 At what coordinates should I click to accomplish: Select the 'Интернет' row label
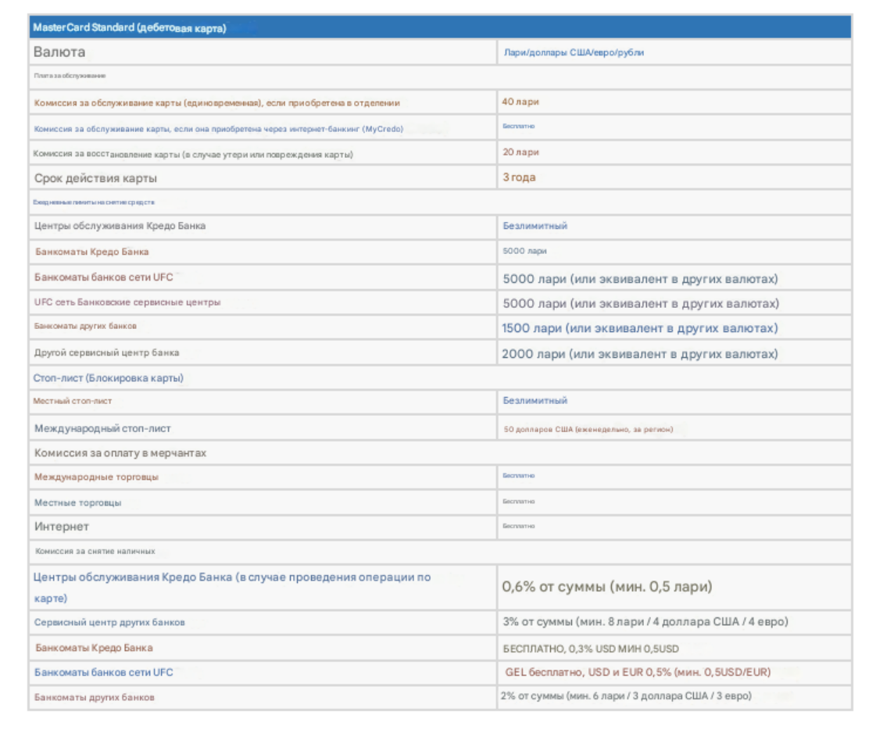[62, 527]
